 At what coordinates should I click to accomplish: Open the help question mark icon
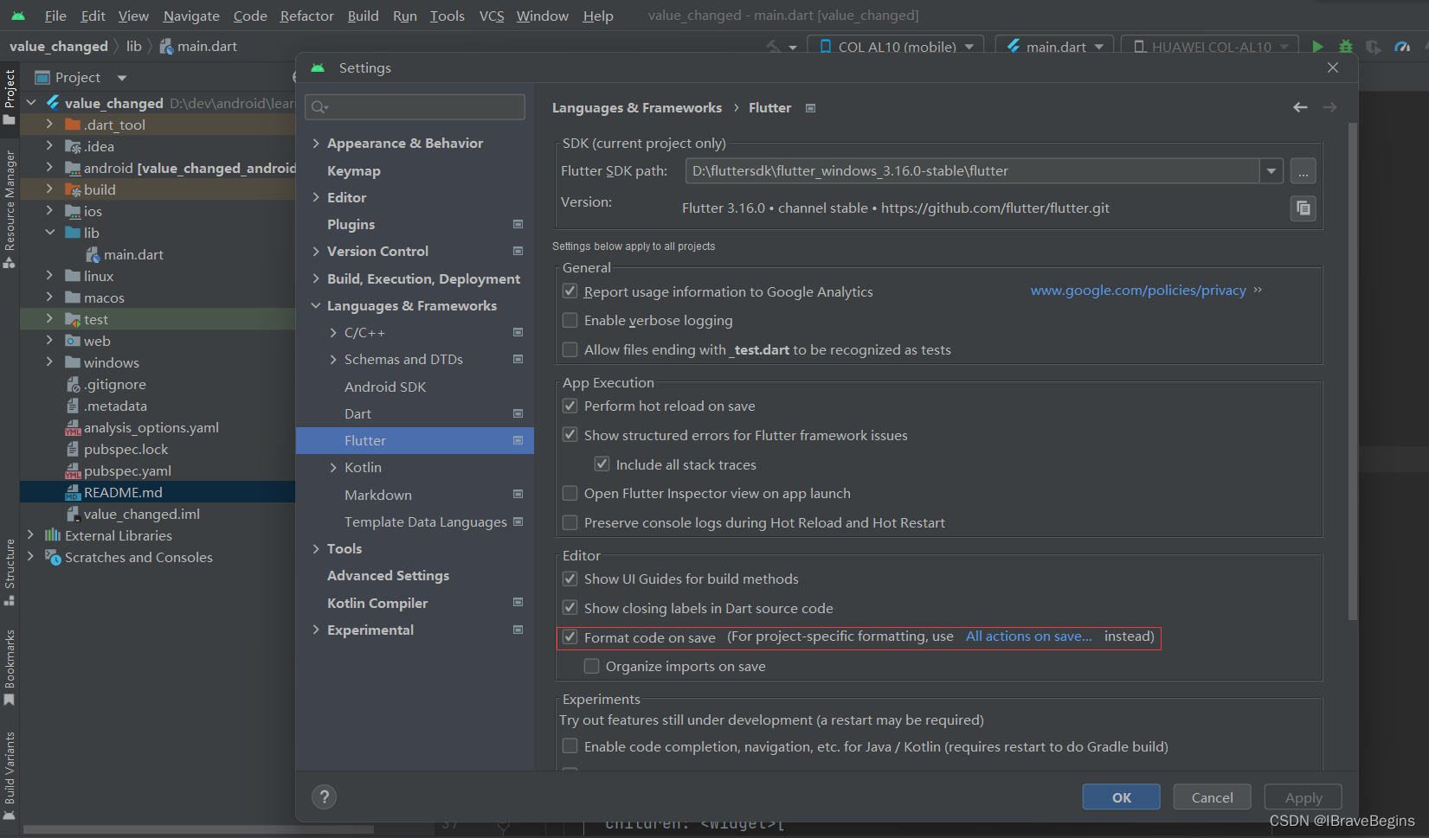click(x=324, y=796)
